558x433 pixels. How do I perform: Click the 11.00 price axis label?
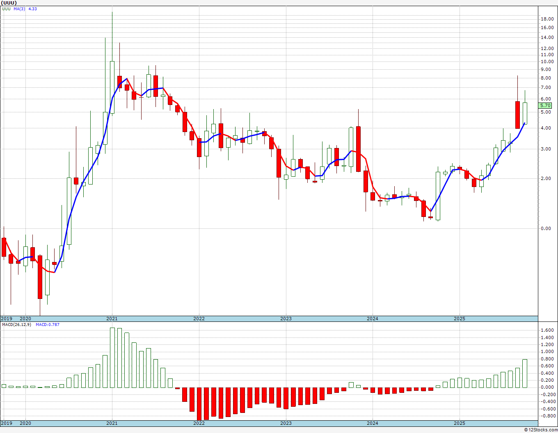pyautogui.click(x=547, y=55)
